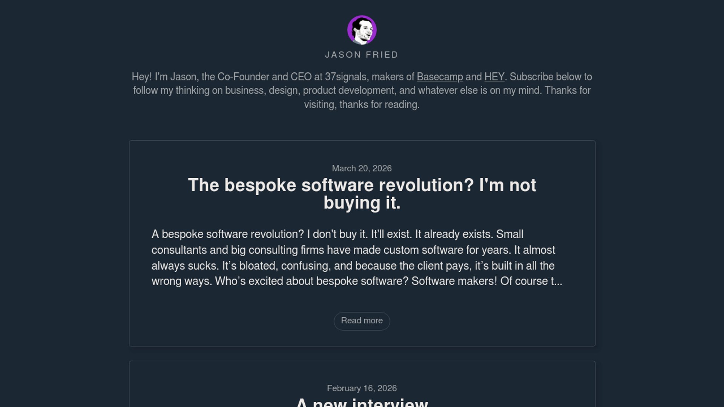Screen dimensions: 724x407
Task: Open the Basecamp link
Action: click(x=440, y=77)
